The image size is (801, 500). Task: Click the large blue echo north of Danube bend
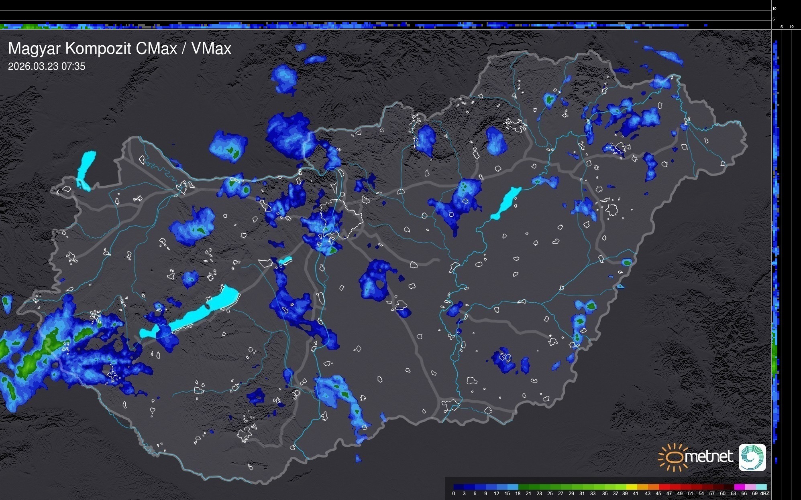tap(289, 134)
